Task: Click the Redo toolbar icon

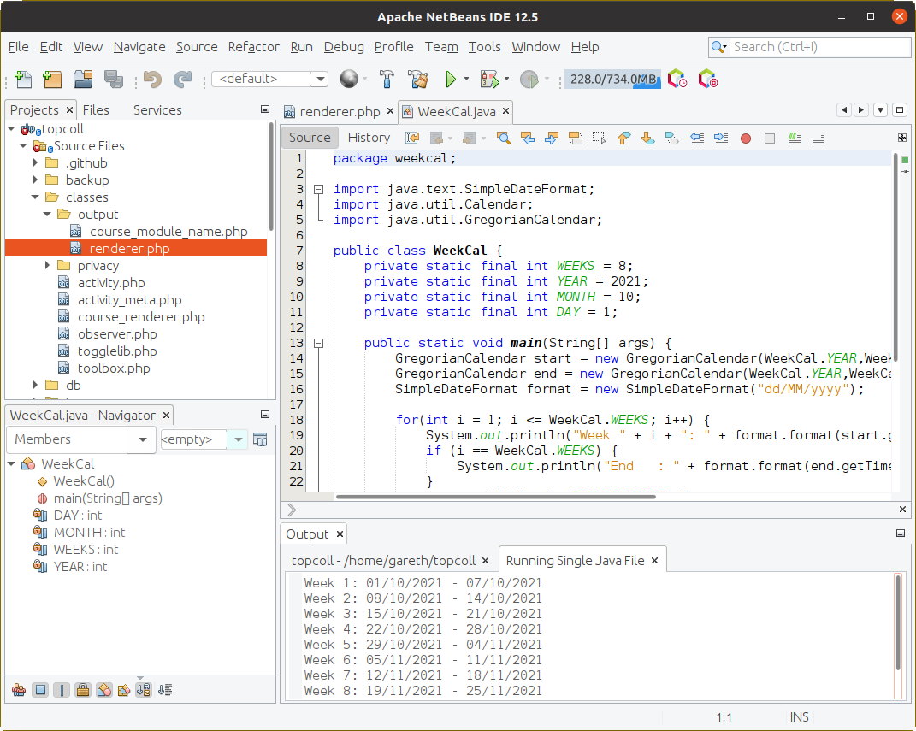Action: (183, 79)
